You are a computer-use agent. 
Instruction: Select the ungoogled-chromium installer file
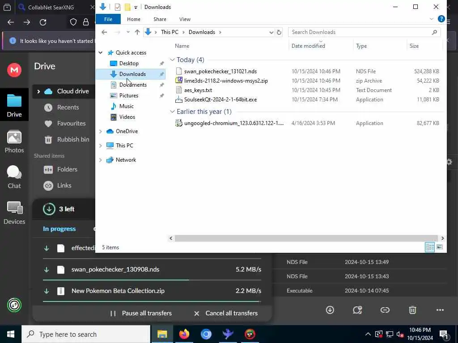click(x=233, y=123)
